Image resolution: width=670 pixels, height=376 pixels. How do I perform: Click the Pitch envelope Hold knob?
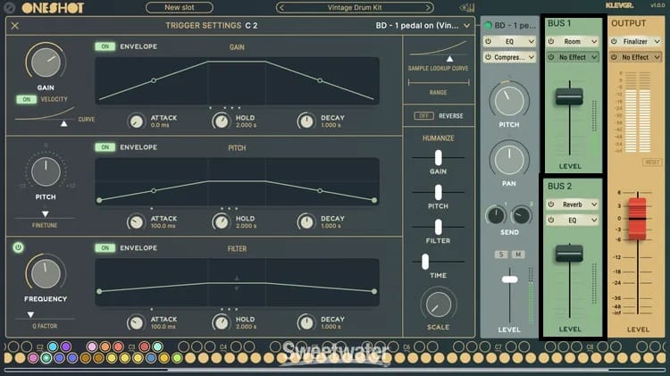pyautogui.click(x=222, y=222)
